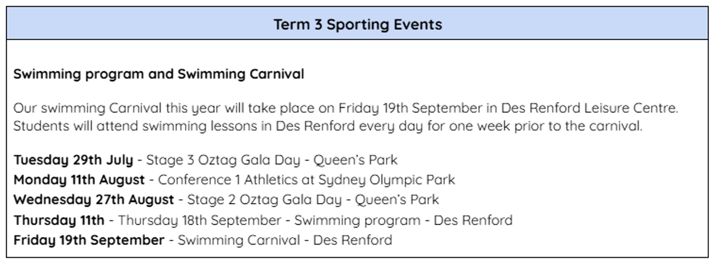Click Thursday 18th September text
The width and height of the screenshot is (716, 271).
(x=199, y=220)
